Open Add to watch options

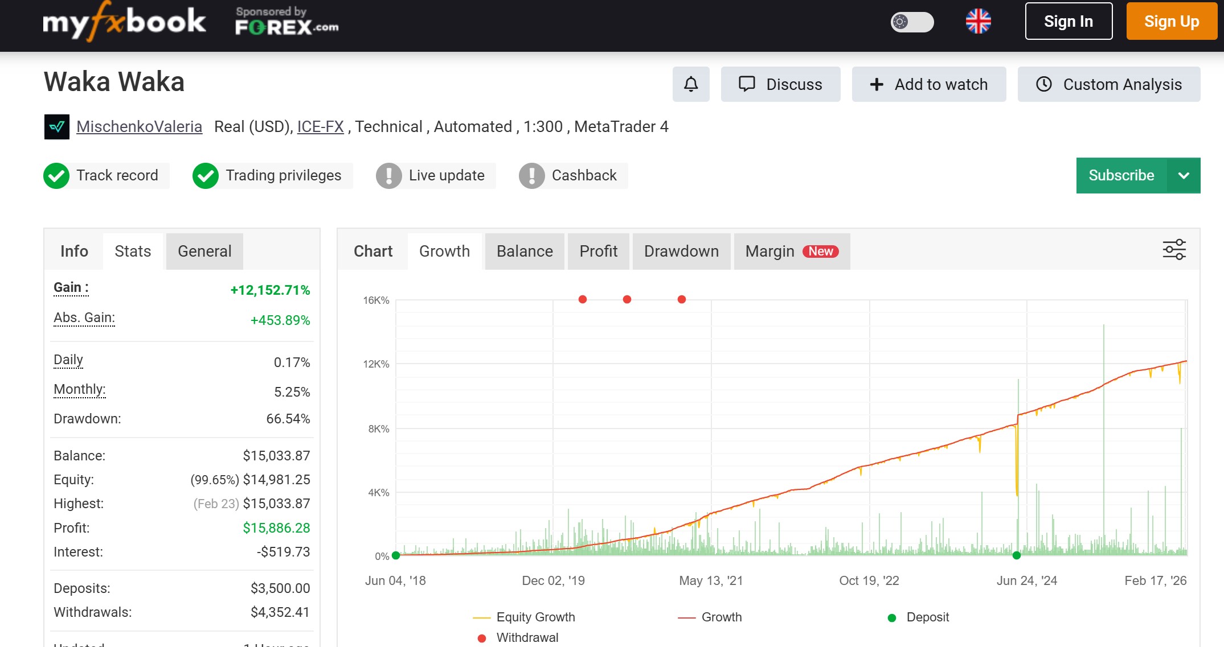point(928,84)
